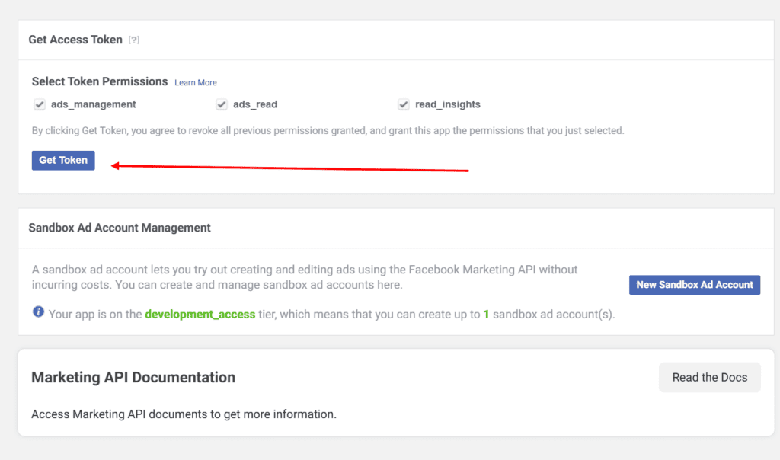Open Read the Docs button
The height and width of the screenshot is (460, 780).
coord(710,378)
